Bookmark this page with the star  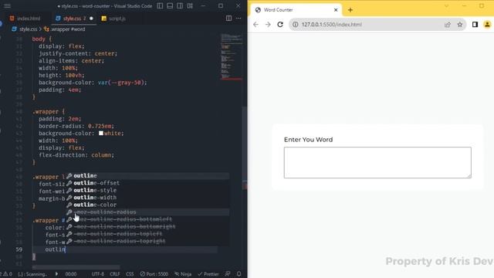click(460, 25)
